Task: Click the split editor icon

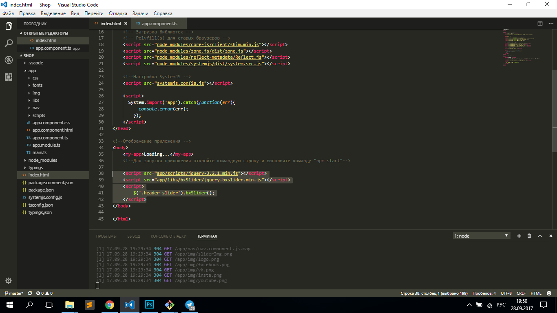Action: [x=540, y=24]
